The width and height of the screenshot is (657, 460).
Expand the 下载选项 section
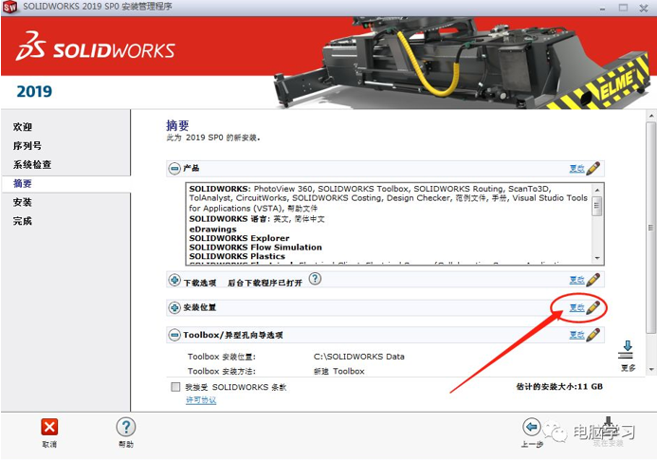click(174, 280)
